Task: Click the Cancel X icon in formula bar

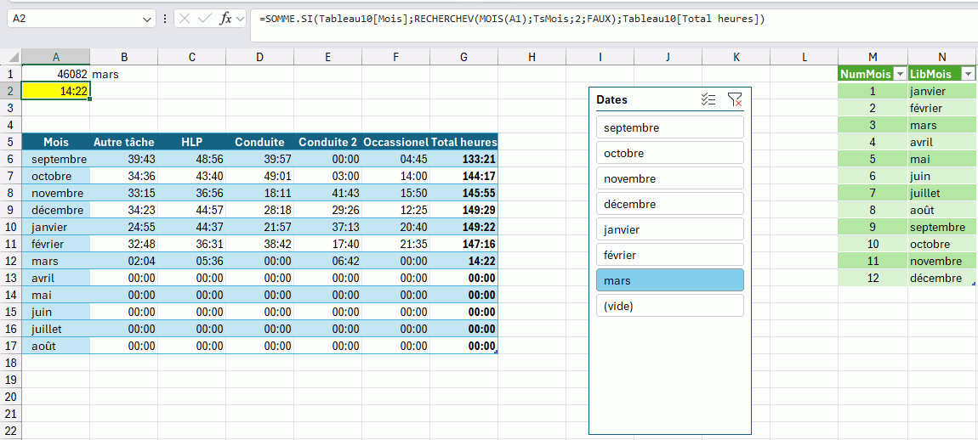Action: coord(185,19)
